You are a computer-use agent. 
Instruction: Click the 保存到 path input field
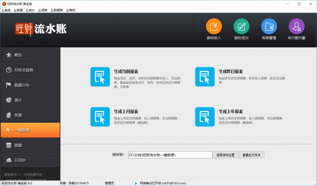(x=170, y=155)
